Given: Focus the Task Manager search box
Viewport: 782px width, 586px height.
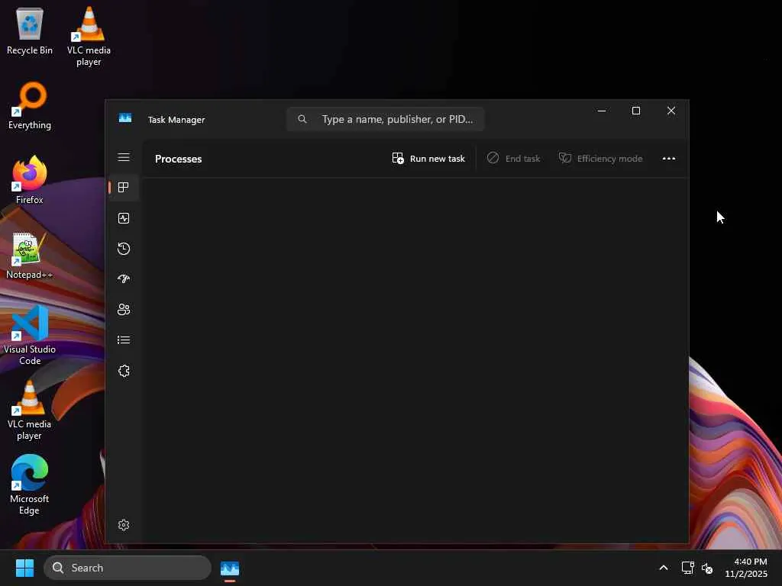Looking at the screenshot, I should [x=386, y=119].
